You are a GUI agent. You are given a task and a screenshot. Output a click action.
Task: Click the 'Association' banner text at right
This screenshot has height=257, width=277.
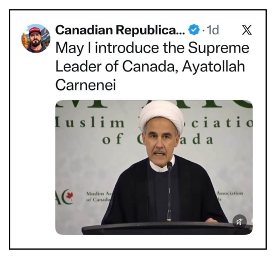229,193
